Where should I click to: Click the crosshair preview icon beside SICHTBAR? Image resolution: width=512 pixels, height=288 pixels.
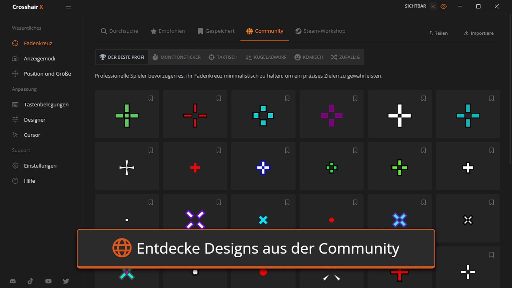[433, 6]
